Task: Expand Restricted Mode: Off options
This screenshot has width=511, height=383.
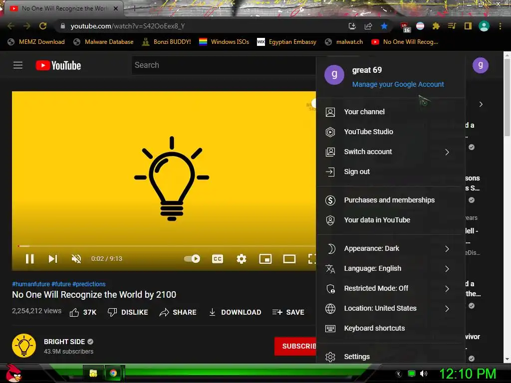Action: [x=390, y=289]
